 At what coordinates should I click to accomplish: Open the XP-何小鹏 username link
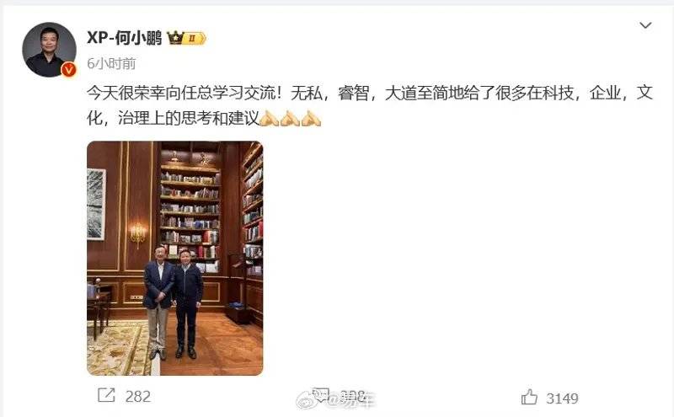pyautogui.click(x=124, y=38)
